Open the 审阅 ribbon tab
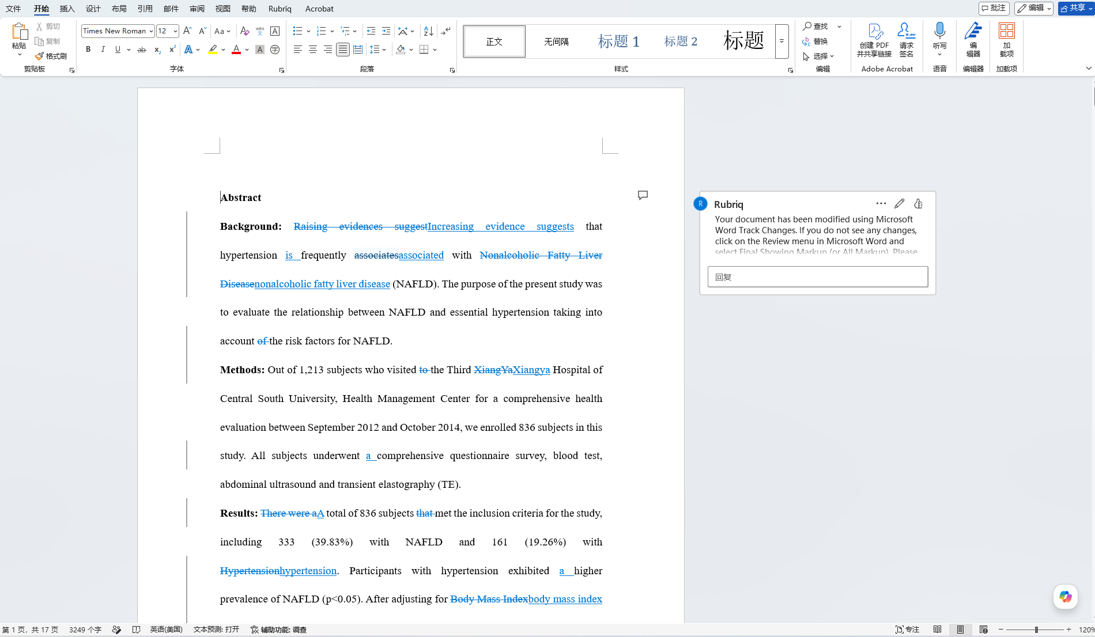The image size is (1095, 637). click(197, 9)
